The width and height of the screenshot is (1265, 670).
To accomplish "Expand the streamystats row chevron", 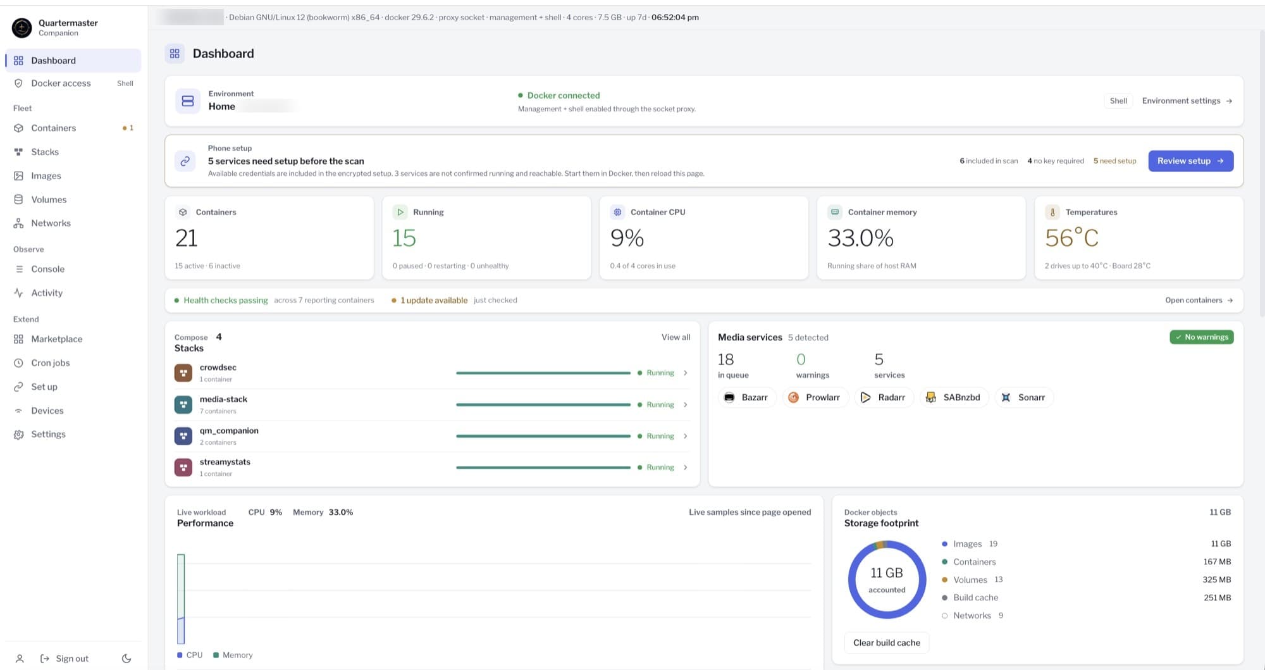I will tap(686, 468).
